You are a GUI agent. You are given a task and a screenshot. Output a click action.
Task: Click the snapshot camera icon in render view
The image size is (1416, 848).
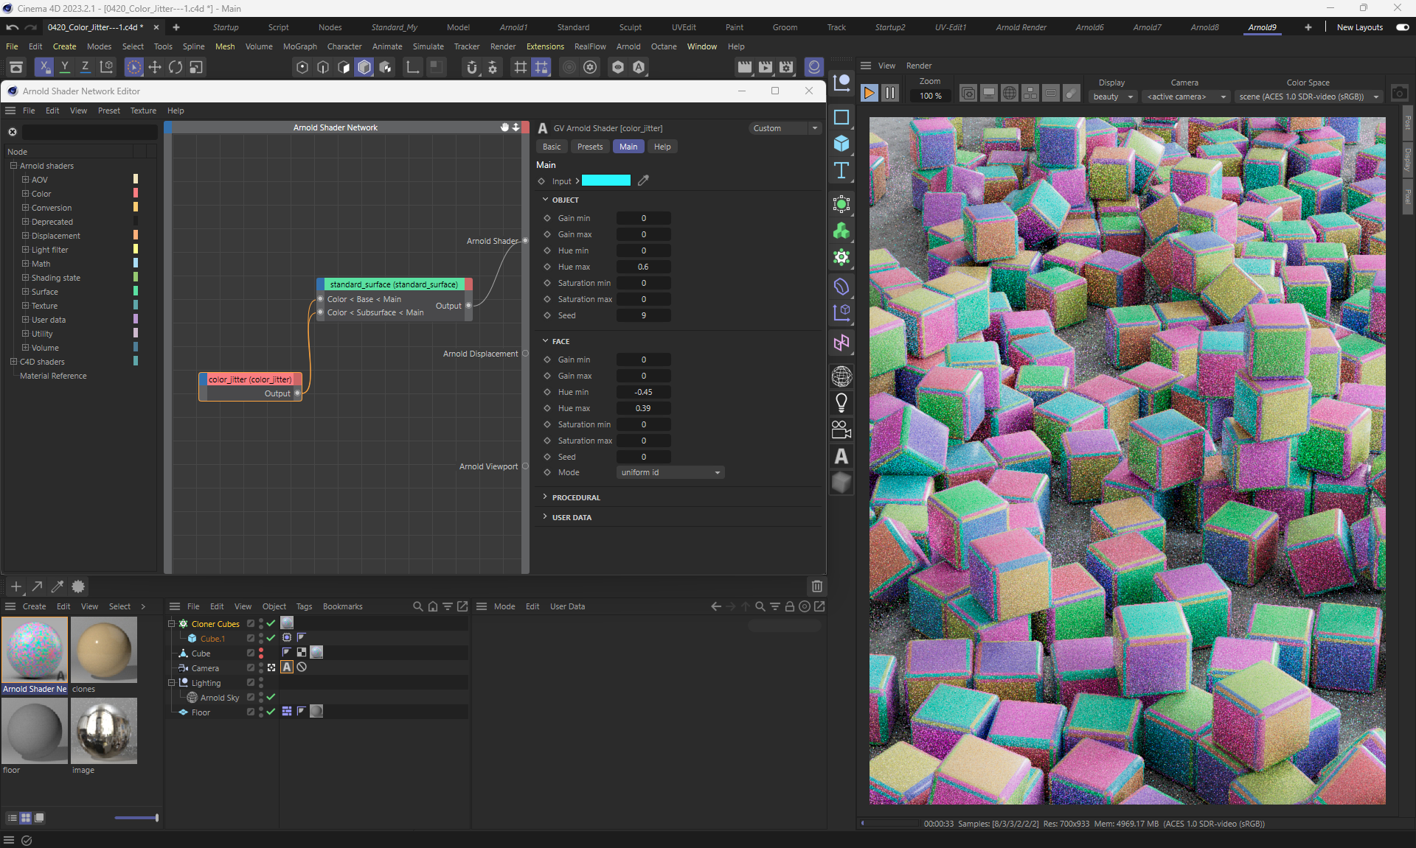pos(1399,94)
